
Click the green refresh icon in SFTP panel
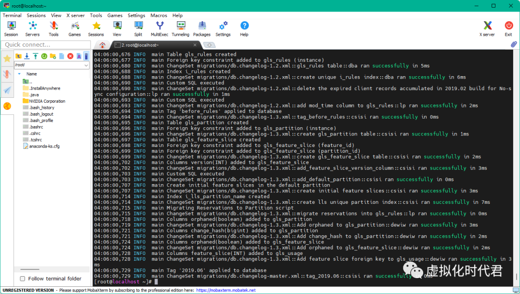coord(44,56)
